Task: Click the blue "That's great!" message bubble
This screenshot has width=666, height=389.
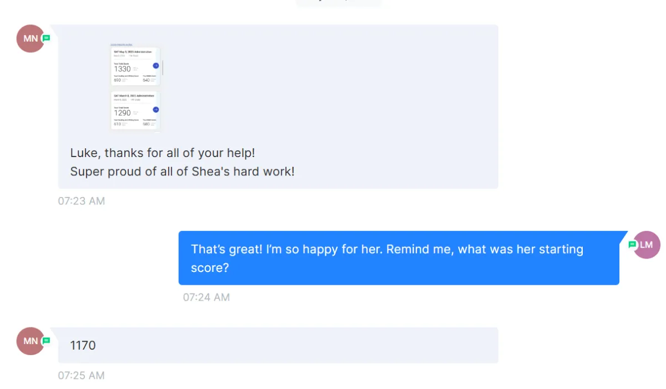Action: click(398, 258)
